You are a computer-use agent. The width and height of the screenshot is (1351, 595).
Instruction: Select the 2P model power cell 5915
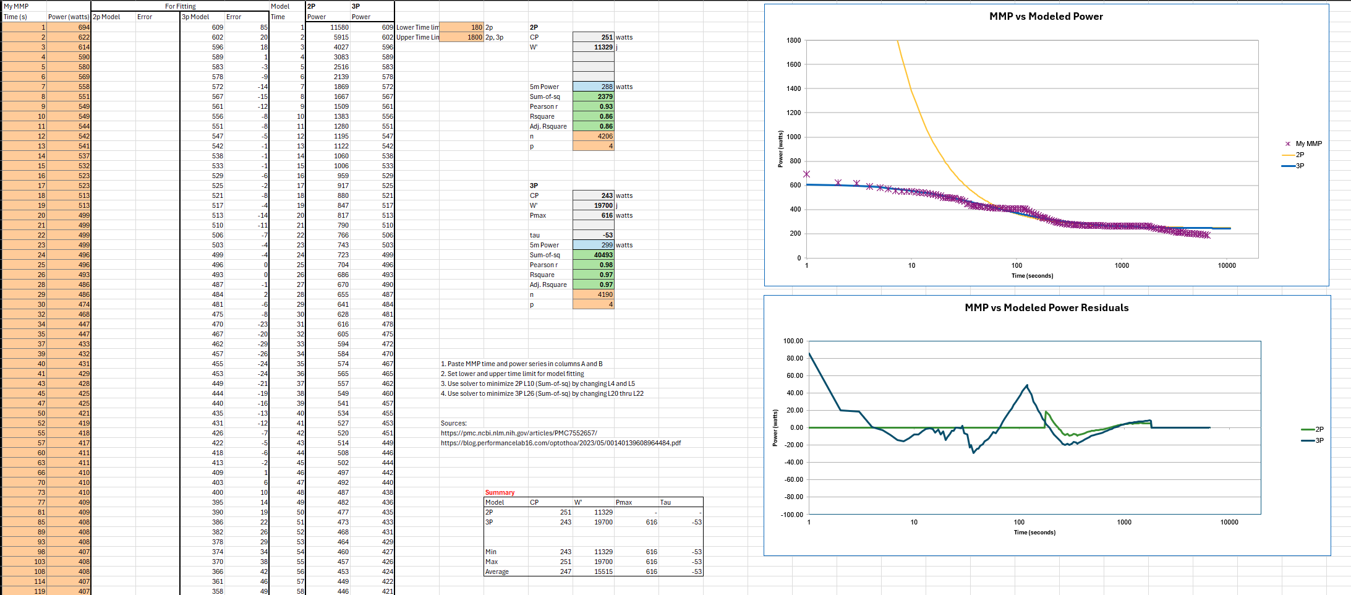328,37
